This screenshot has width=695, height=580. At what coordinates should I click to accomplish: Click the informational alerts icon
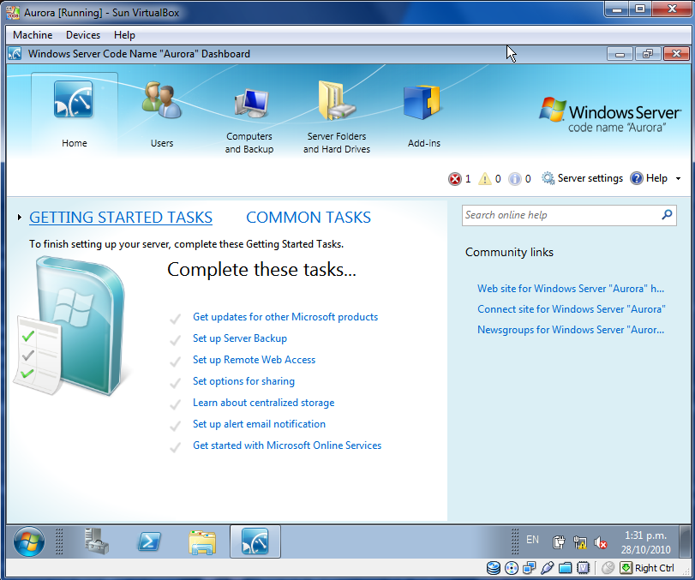coord(514,179)
